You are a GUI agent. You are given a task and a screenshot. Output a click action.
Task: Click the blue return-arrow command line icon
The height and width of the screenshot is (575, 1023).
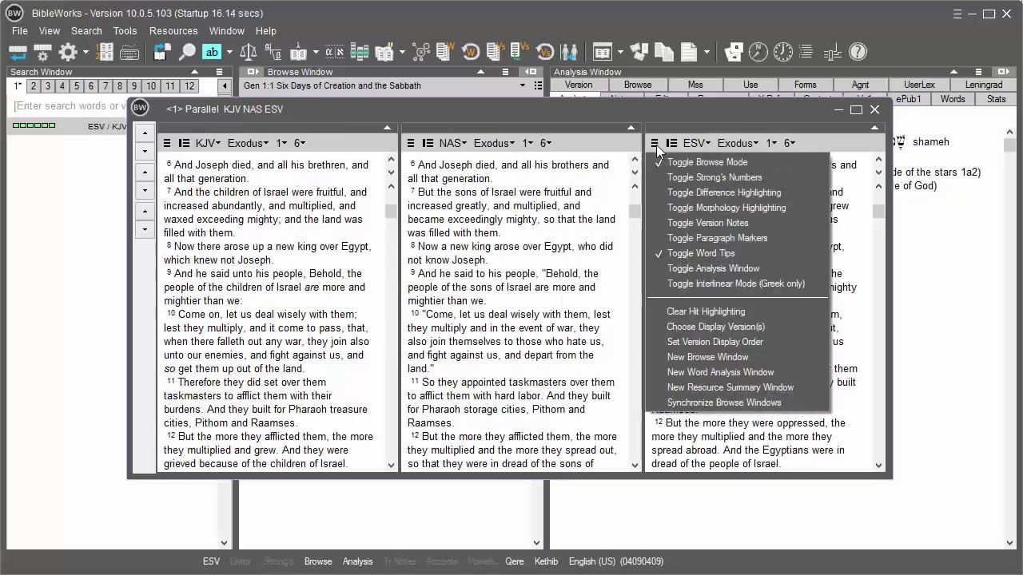[18, 52]
